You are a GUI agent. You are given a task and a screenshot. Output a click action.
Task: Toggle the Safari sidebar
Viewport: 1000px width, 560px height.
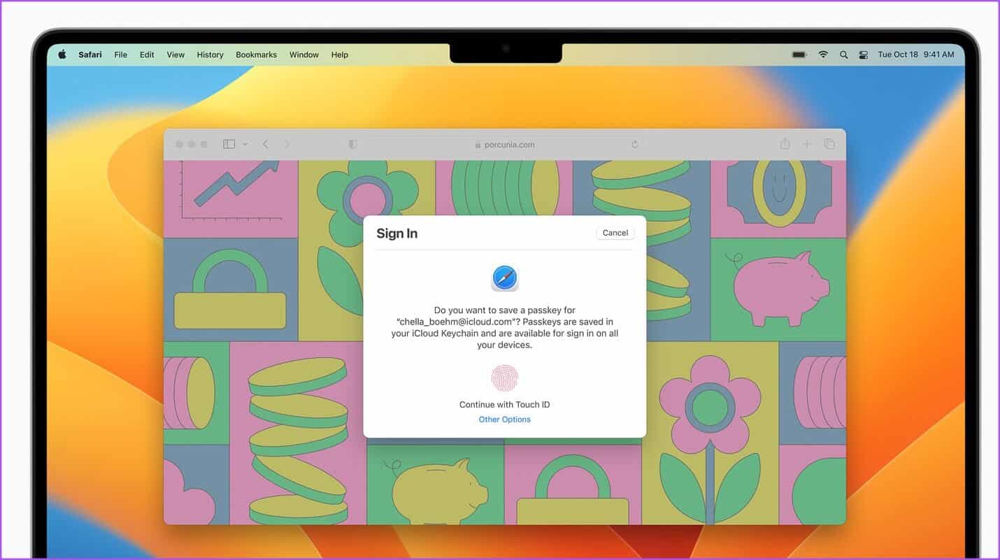click(229, 144)
